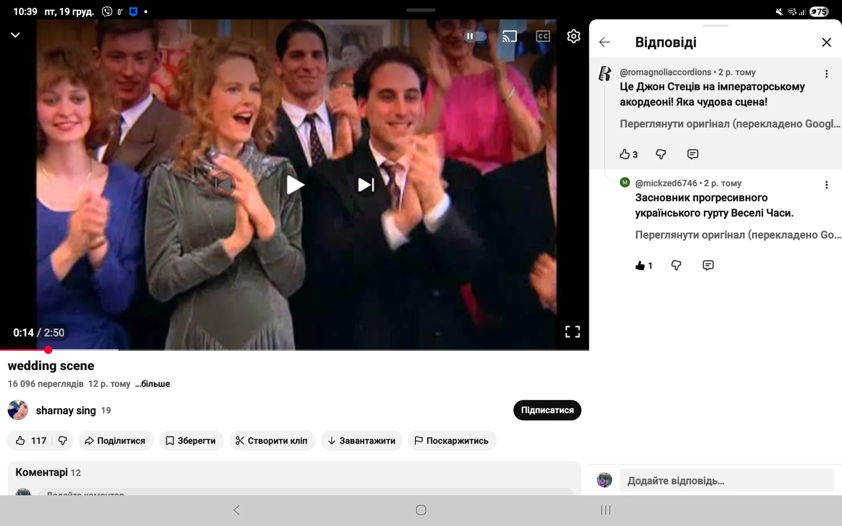Enter fullscreen mode

coord(572,331)
